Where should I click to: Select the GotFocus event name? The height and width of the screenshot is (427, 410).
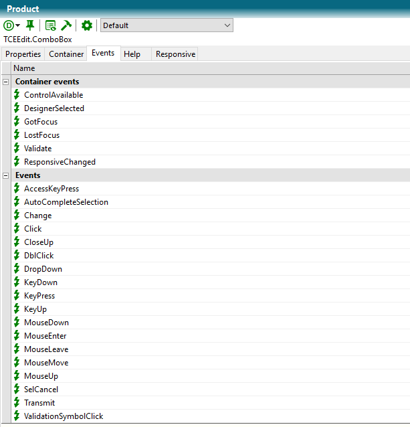[x=41, y=122]
